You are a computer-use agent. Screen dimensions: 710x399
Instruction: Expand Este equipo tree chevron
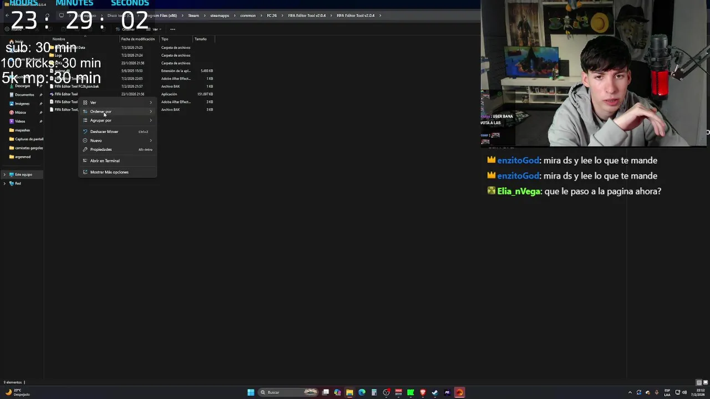click(4, 175)
